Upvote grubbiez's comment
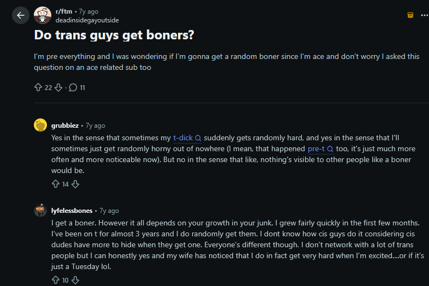 point(56,184)
